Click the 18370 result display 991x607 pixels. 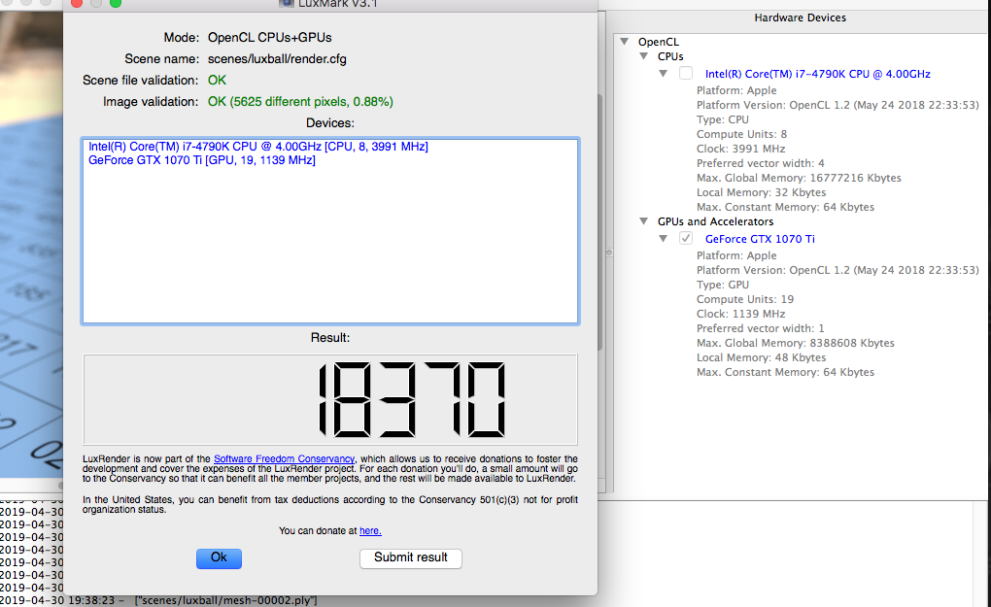coord(330,399)
